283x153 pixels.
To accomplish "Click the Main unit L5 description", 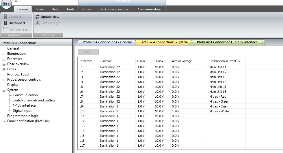I will (217, 87).
